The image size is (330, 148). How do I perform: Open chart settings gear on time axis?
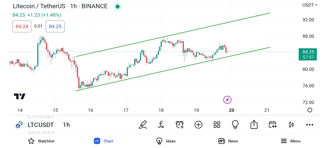310,110
